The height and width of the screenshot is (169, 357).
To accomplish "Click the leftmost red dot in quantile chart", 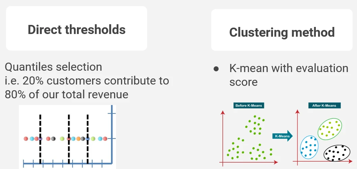I will 26,139.
